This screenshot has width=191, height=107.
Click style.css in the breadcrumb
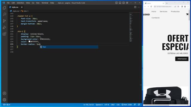(x=16, y=11)
